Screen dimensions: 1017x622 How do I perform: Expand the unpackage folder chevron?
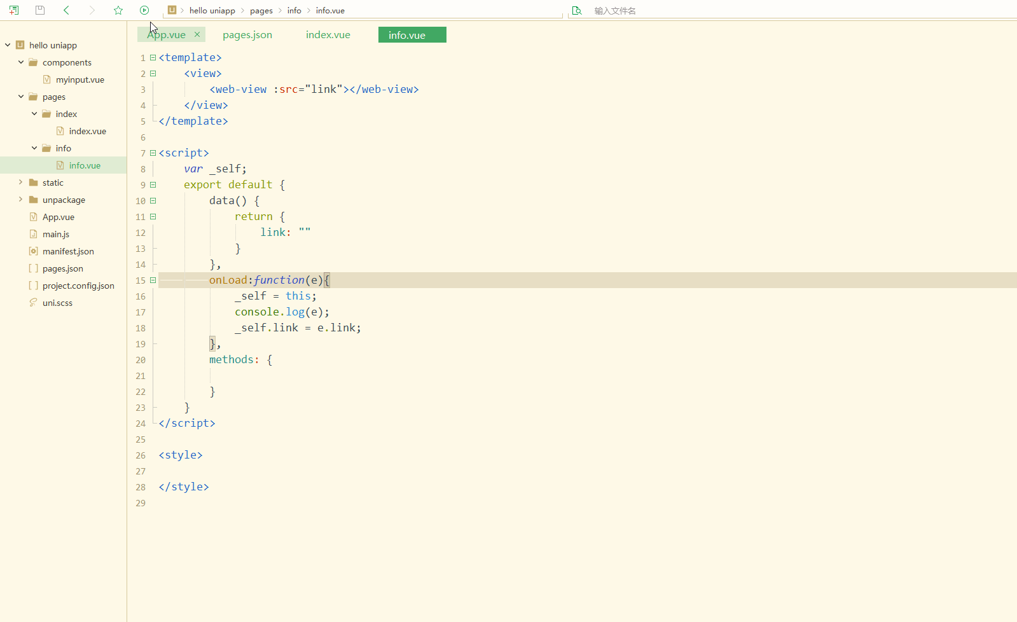click(21, 200)
